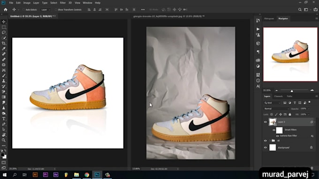The height and width of the screenshot is (179, 319).
Task: Click Lock all padlock icon in Layers
Action: pos(290,115)
